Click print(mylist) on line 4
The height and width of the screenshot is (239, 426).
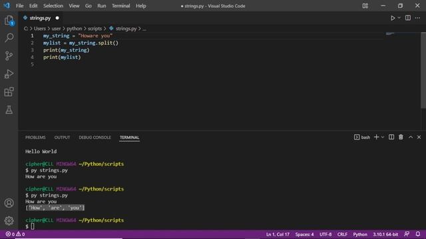(62, 57)
